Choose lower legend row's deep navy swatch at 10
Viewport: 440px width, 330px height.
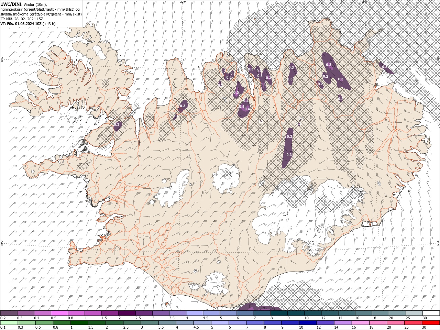tap(307, 323)
